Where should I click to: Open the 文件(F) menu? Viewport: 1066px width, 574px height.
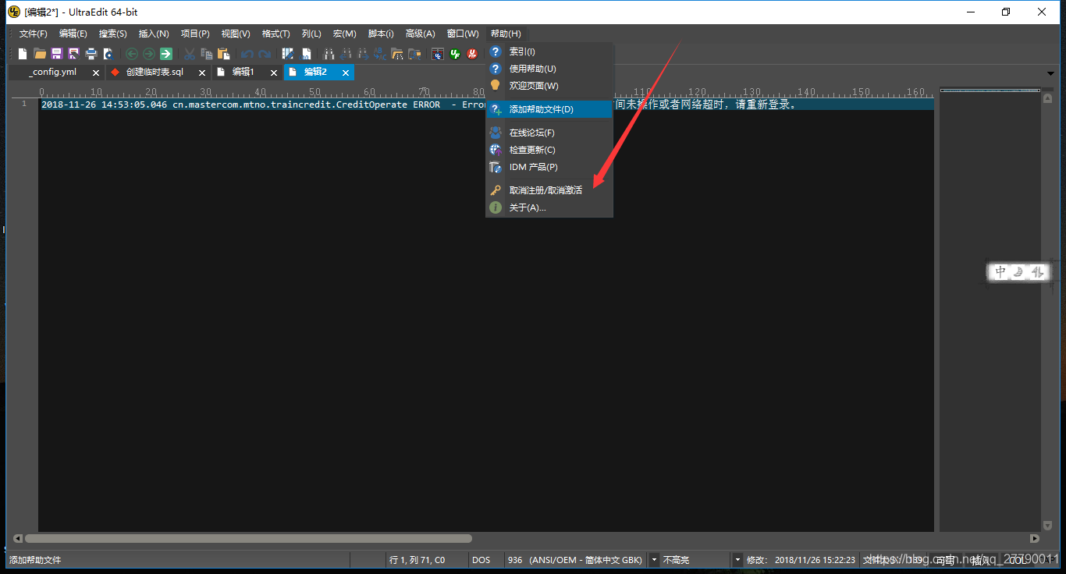tap(33, 34)
